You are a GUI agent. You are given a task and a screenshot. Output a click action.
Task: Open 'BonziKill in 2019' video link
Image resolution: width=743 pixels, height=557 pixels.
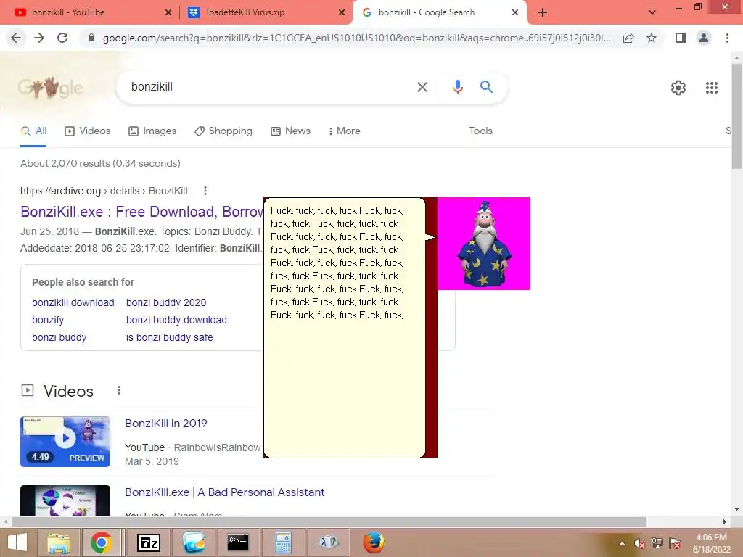[166, 424]
